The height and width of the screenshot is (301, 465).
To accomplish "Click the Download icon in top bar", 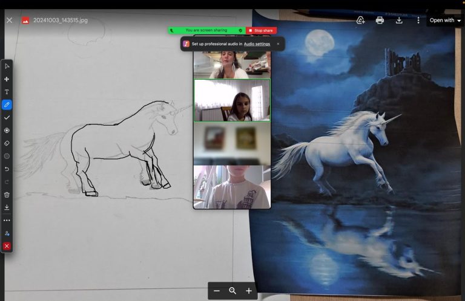I will pos(399,20).
